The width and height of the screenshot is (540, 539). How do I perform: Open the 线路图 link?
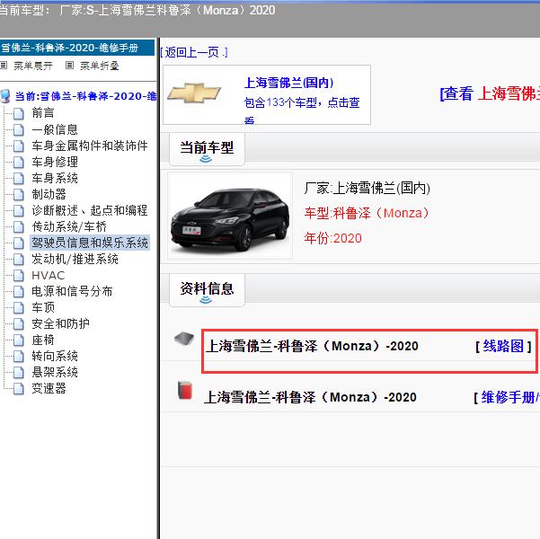(503, 346)
